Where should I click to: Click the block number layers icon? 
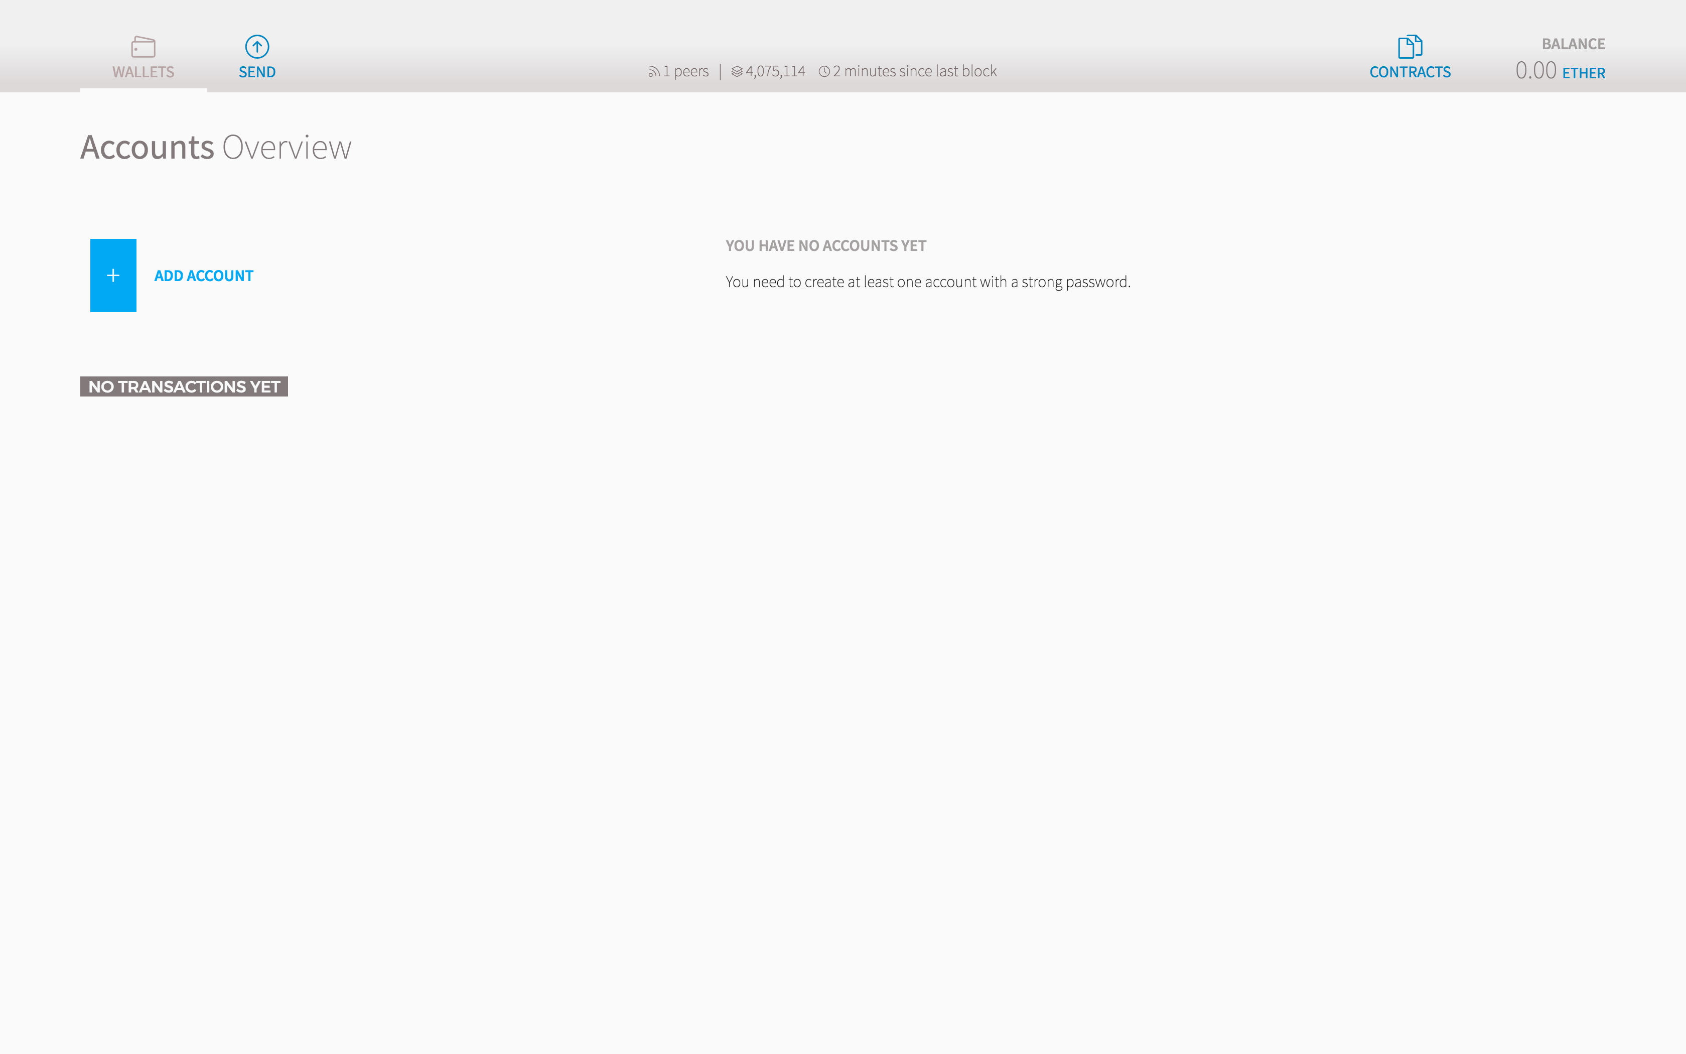[737, 72]
